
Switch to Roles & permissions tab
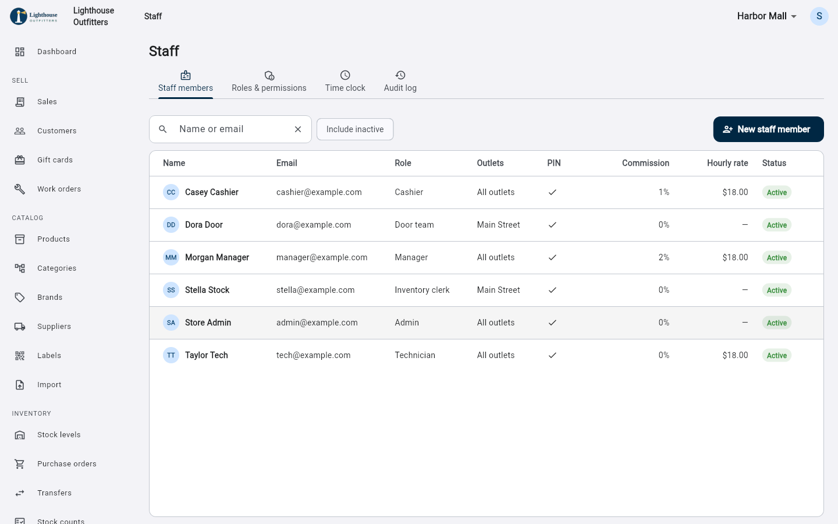(x=269, y=82)
